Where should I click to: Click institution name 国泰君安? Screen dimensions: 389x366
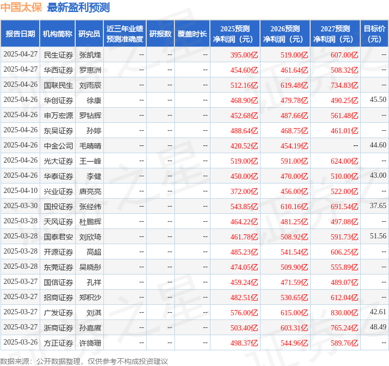coord(58,237)
